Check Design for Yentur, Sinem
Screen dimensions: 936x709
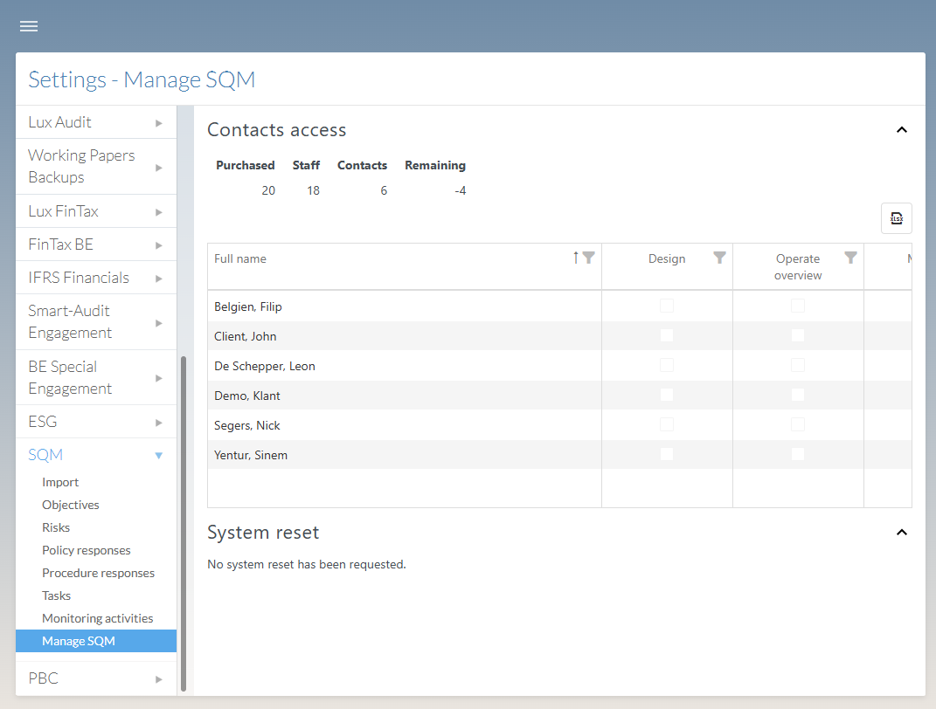pos(667,454)
